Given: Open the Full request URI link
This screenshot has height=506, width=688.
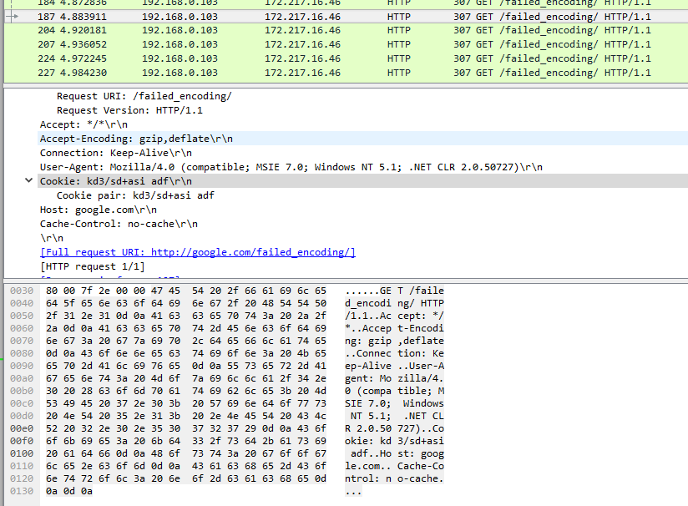Looking at the screenshot, I should [x=198, y=252].
